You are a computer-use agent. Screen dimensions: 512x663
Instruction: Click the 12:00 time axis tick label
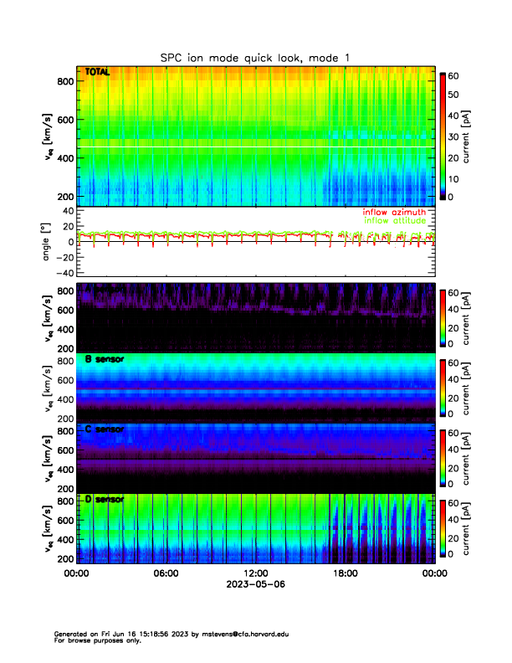(255, 573)
